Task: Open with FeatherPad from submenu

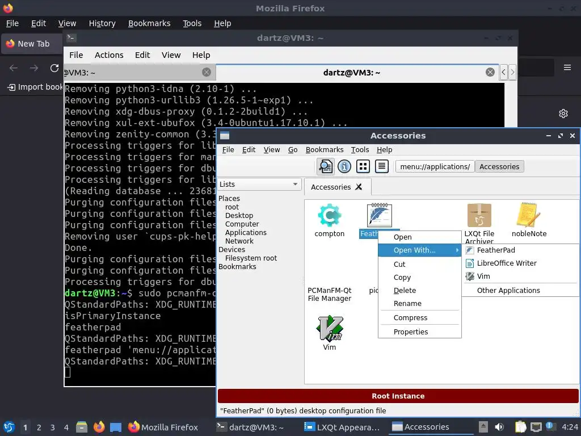Action: click(521, 250)
